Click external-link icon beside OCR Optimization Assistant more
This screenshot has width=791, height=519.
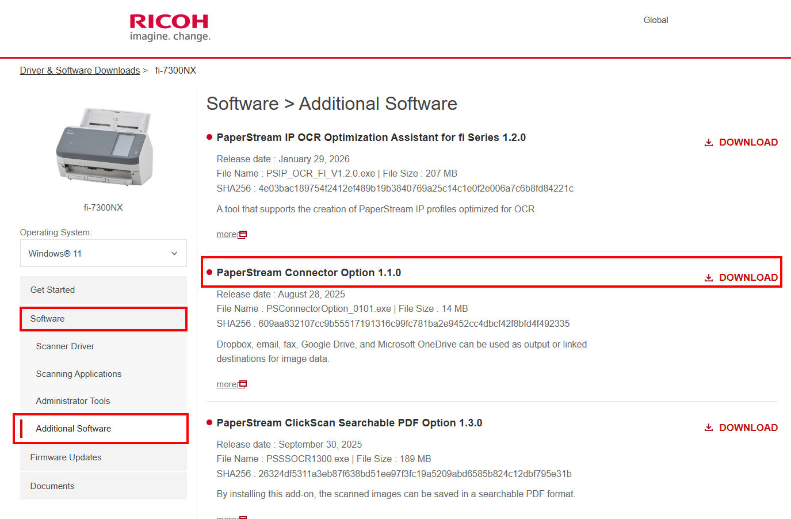pyautogui.click(x=243, y=234)
